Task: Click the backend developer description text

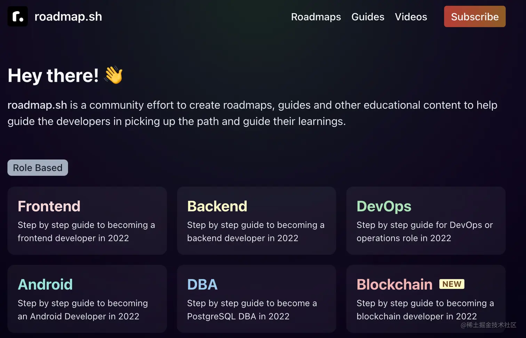Action: point(255,231)
